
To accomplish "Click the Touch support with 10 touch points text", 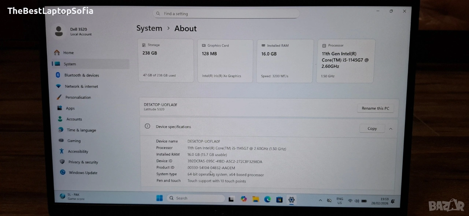I will 217,181.
